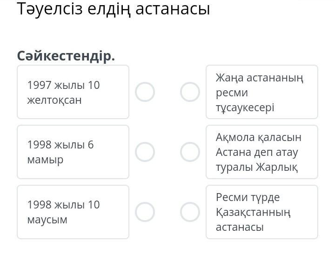The width and height of the screenshot is (335, 262).
Task: Select the circle beside Ақмола қаласын Астана деп атау
Action: (x=190, y=152)
